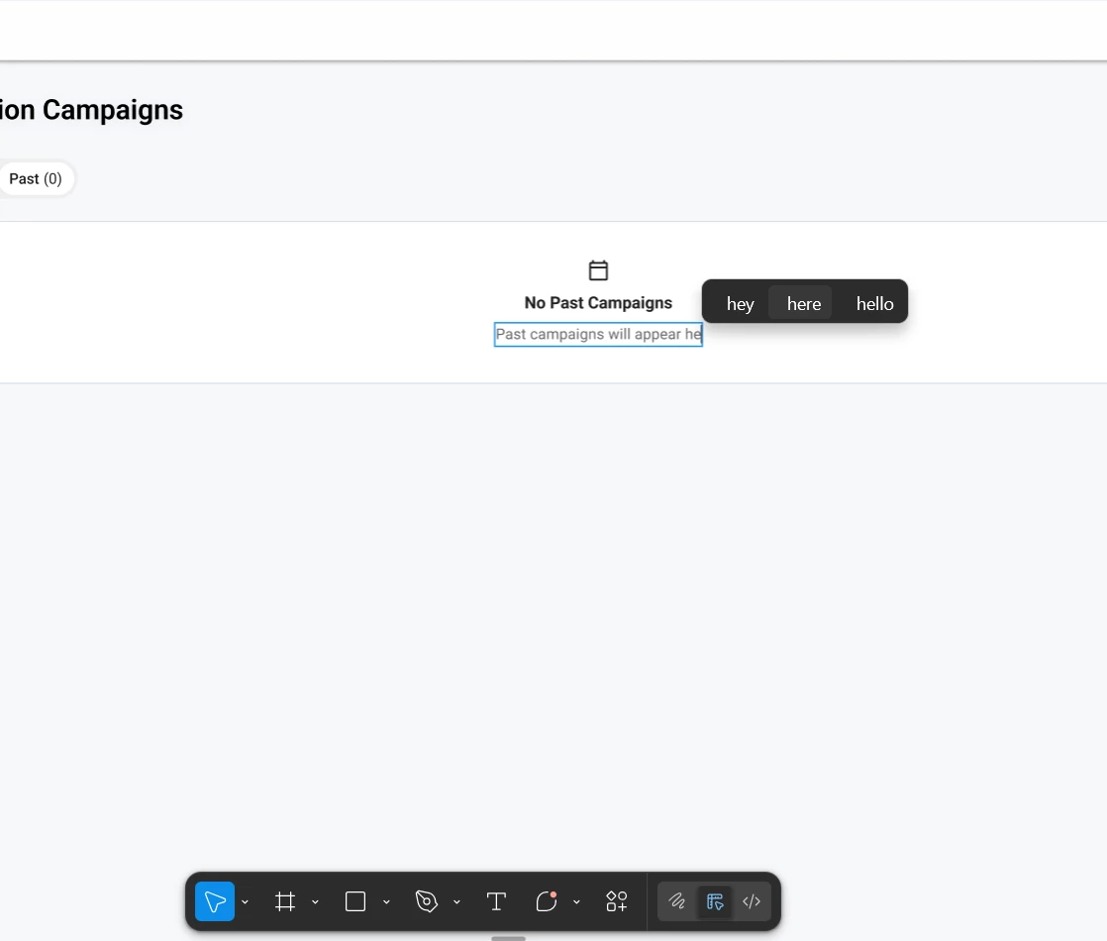1107x941 pixels.
Task: Expand shape tools dropdown chevron
Action: [386, 902]
